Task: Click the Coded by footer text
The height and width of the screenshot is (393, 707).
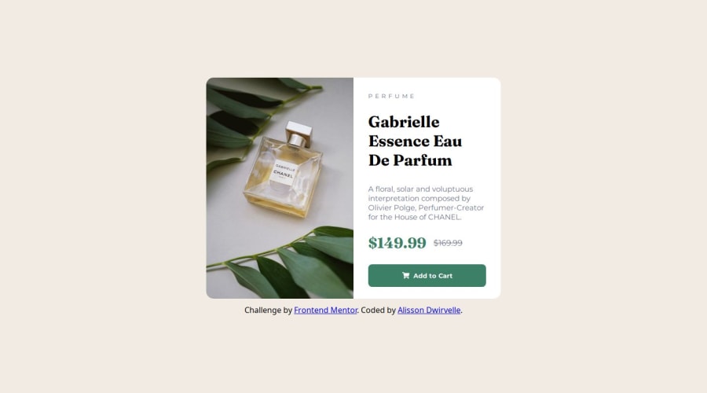Action: click(378, 310)
